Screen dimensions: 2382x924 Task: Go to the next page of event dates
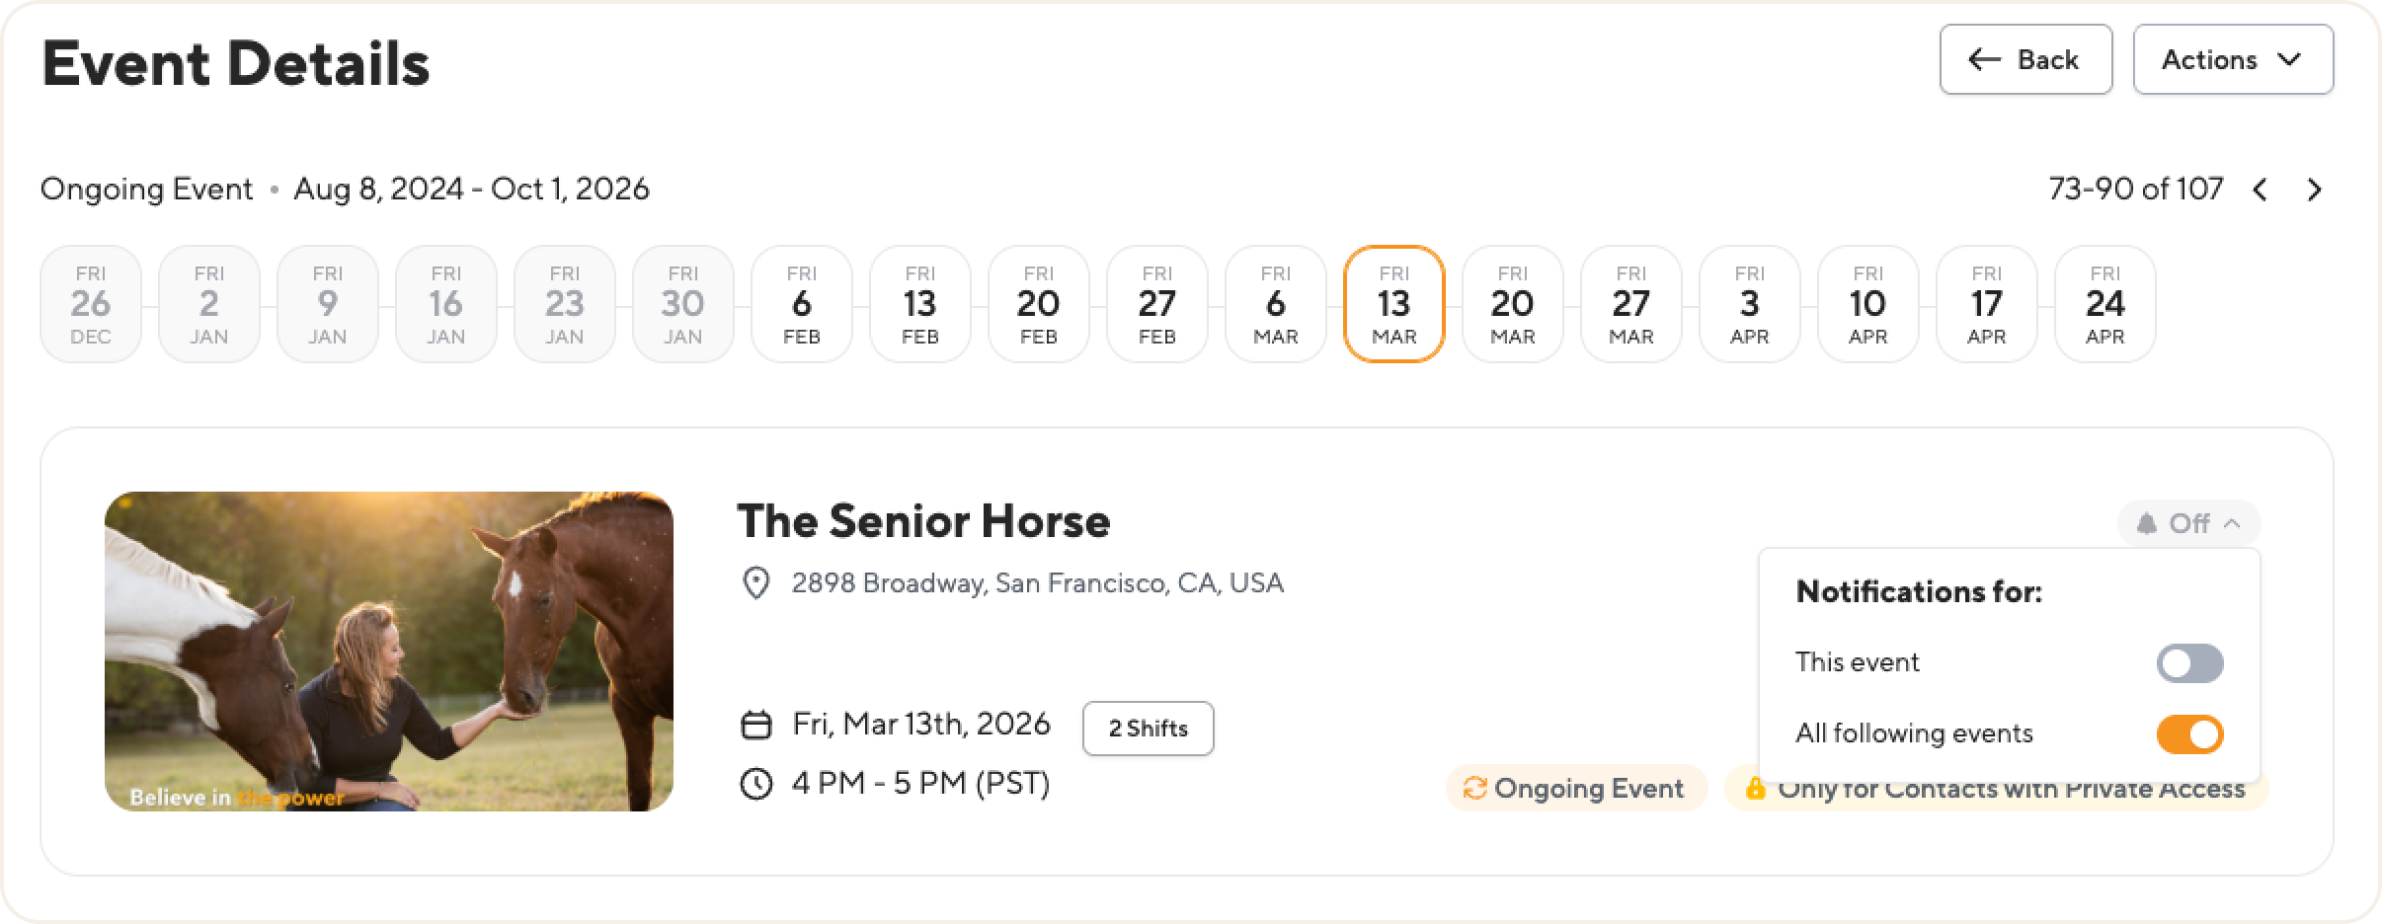coord(2314,190)
